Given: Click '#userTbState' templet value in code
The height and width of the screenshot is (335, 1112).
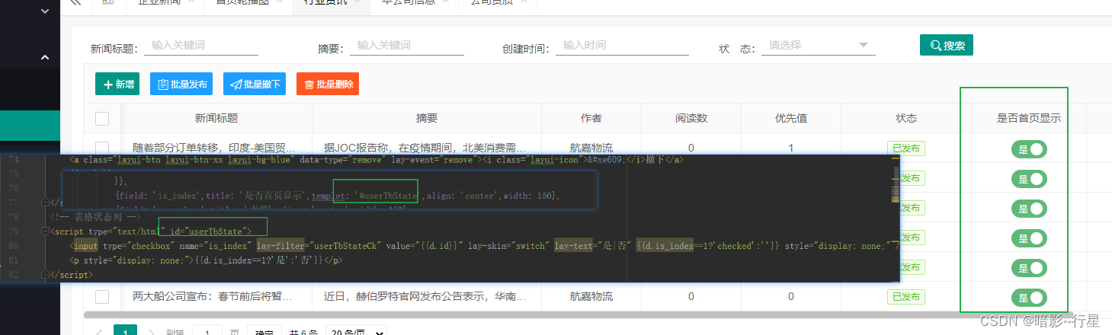Looking at the screenshot, I should pos(386,196).
